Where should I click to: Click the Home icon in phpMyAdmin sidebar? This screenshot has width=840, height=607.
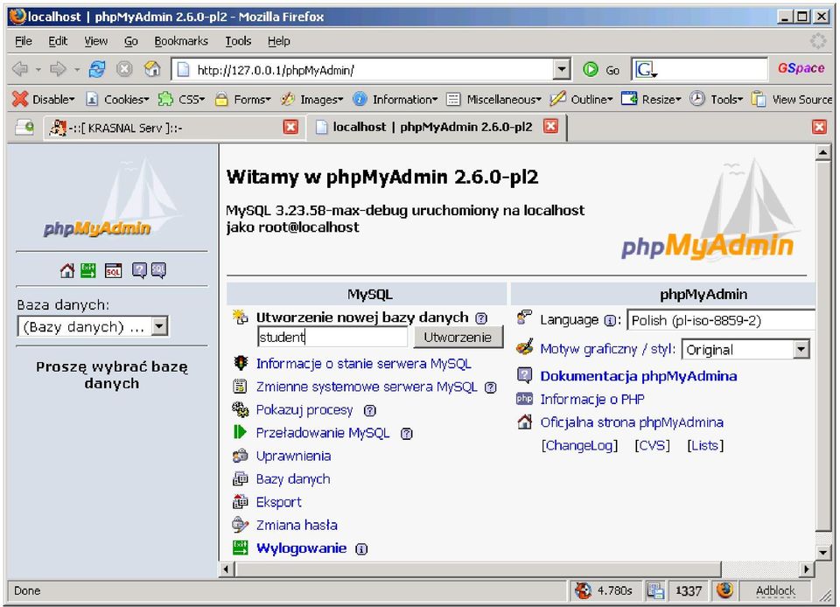coord(67,271)
